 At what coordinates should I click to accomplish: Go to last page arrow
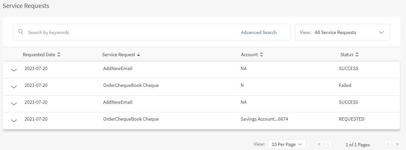(397, 144)
